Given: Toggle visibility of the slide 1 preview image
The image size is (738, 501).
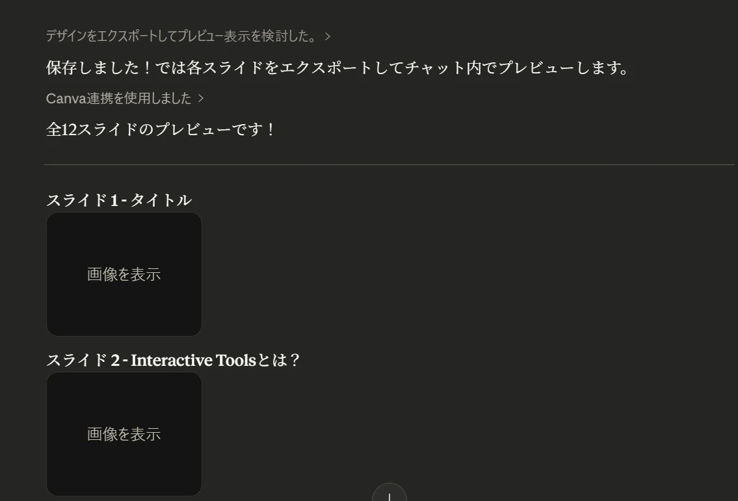Looking at the screenshot, I should (x=124, y=274).
